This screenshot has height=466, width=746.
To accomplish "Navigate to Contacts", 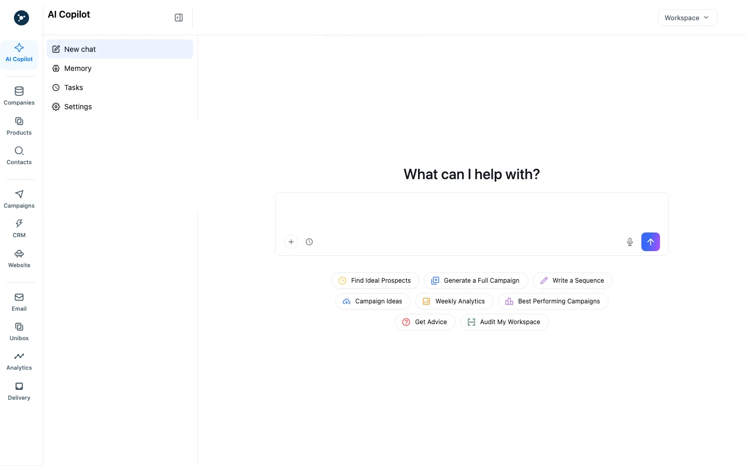I will coord(19,156).
